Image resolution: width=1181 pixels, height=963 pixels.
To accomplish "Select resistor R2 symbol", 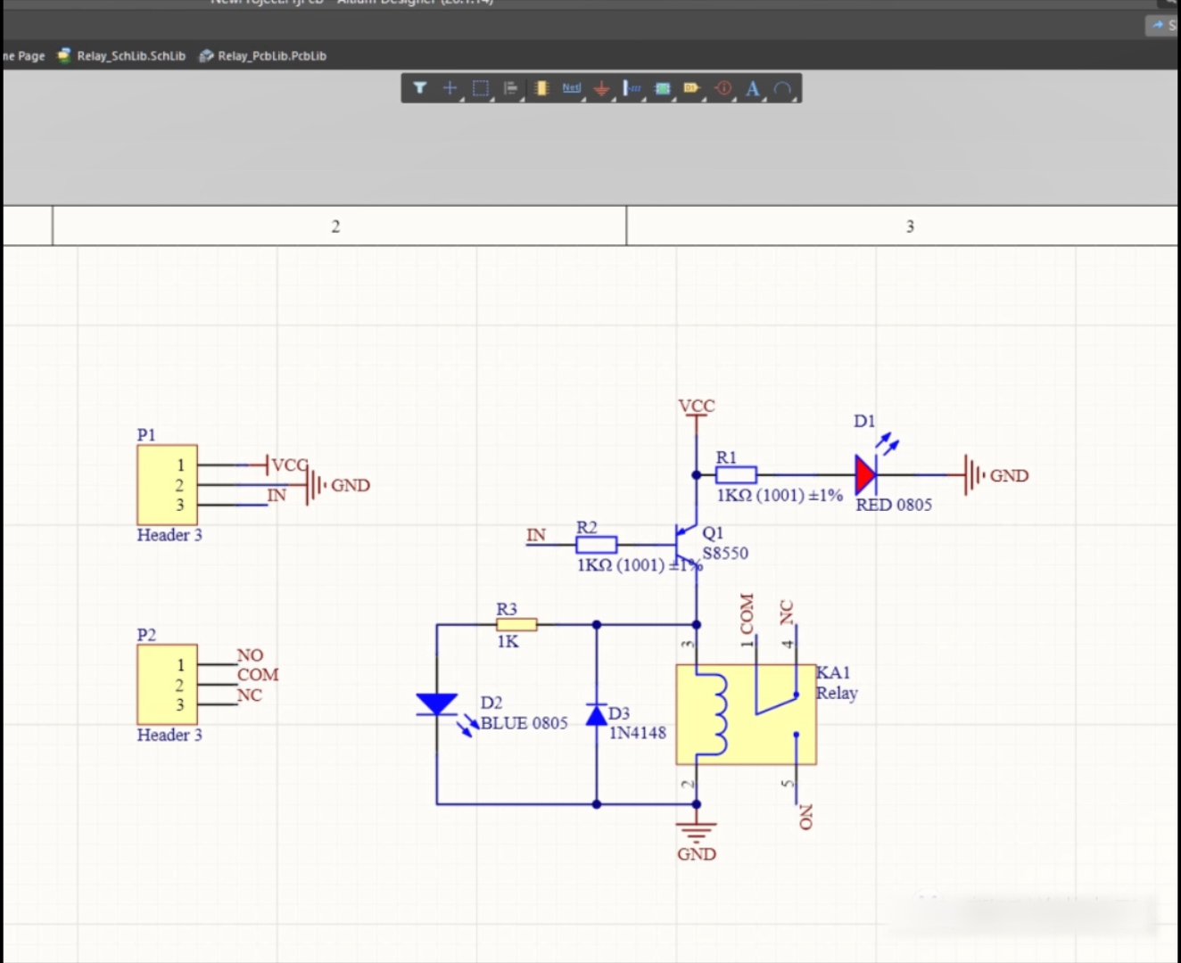I will coord(596,545).
